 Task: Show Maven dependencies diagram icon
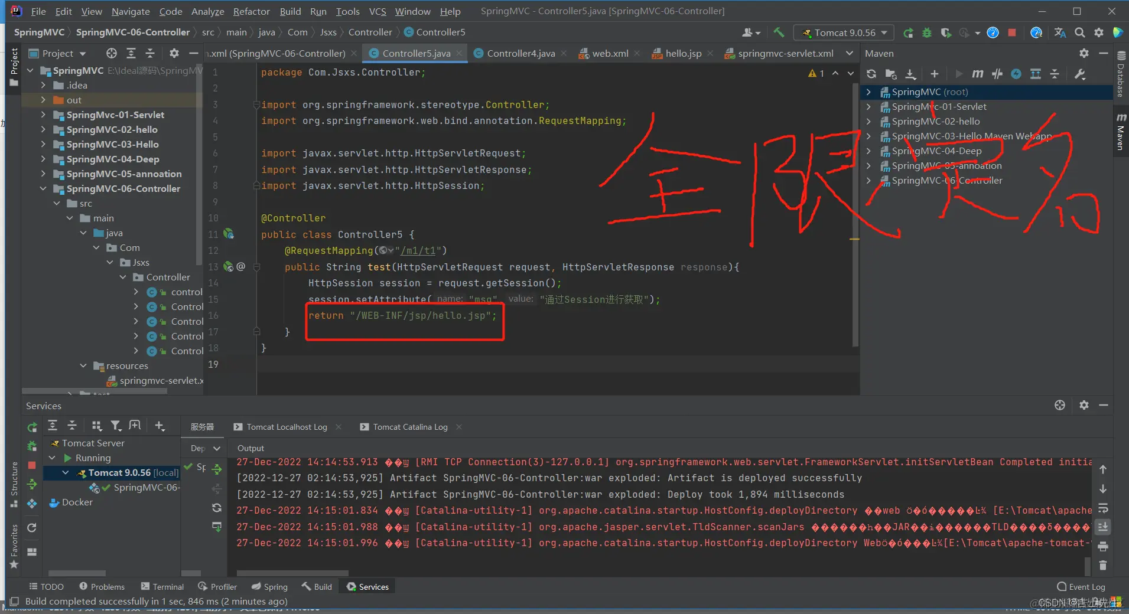[x=1036, y=74]
